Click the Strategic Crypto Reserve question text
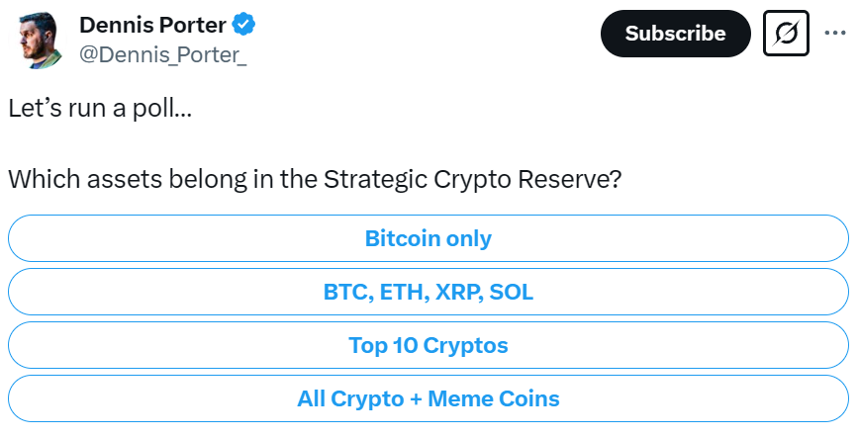This screenshot has height=438, width=858. coord(315,179)
